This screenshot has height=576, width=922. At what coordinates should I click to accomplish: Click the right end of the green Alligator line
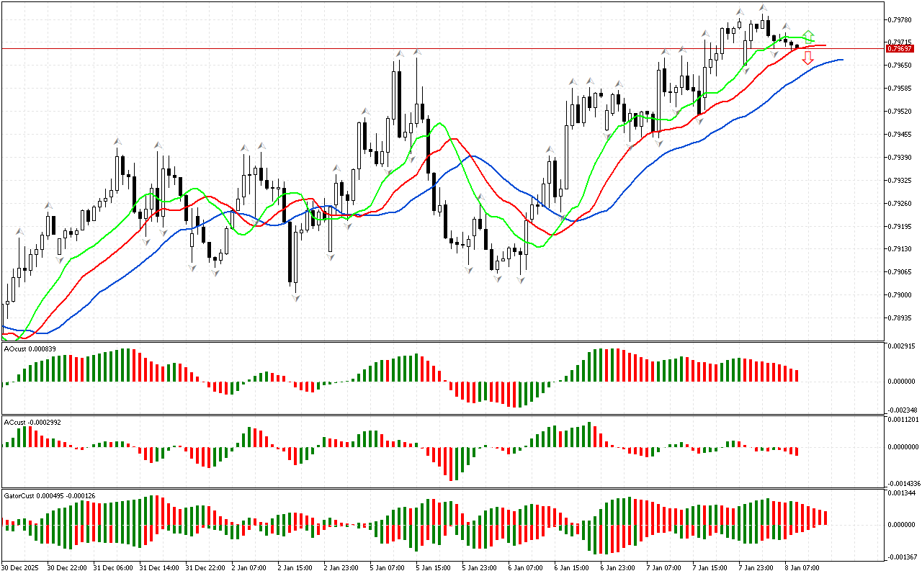[813, 41]
